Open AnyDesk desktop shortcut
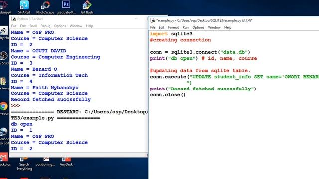The image size is (319, 179). coord(66,162)
